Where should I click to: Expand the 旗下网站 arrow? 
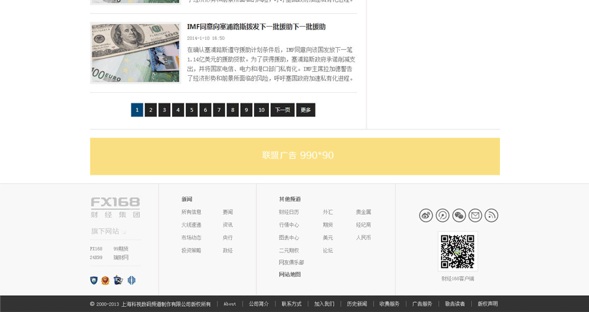tap(124, 232)
